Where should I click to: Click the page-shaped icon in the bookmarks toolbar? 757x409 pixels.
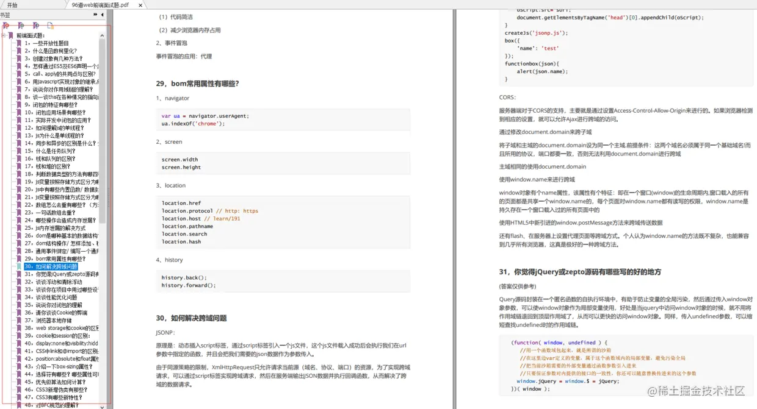(51, 26)
